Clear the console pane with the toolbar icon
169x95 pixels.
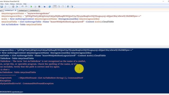[17, 7]
